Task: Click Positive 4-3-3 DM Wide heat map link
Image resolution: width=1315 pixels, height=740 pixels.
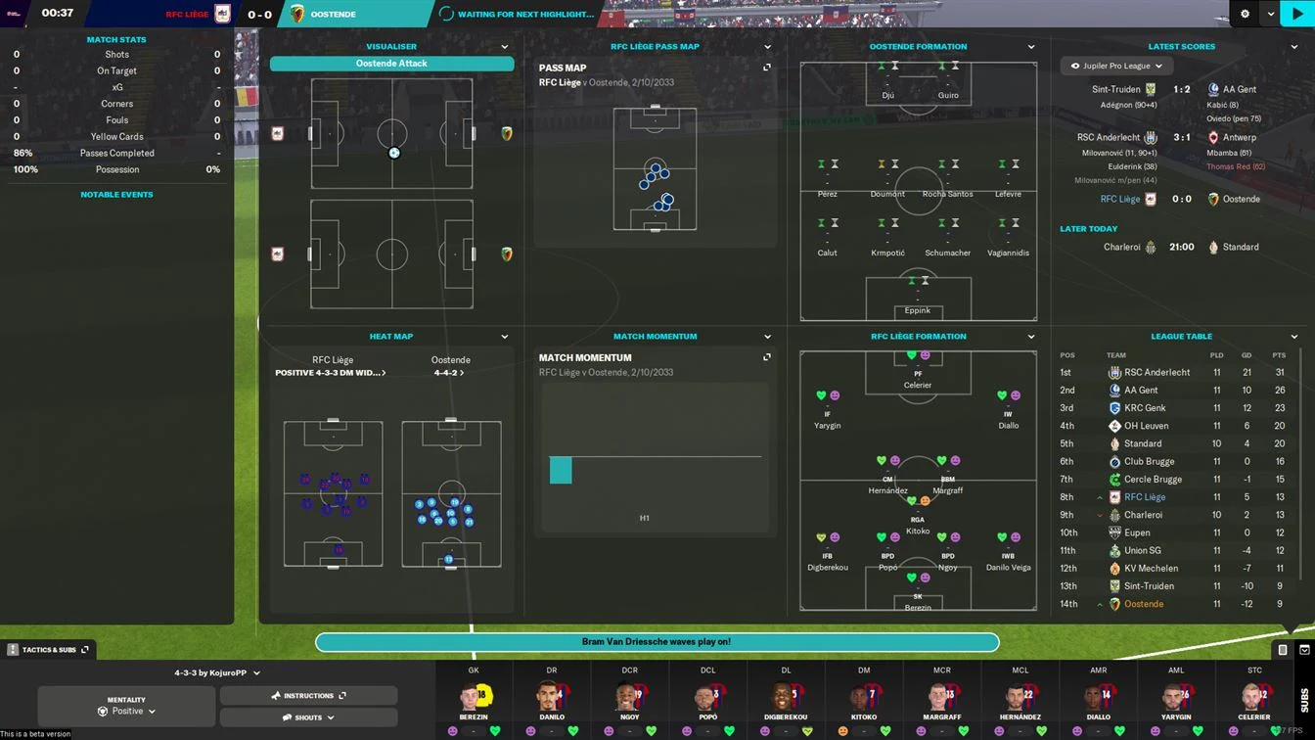Action: coord(331,373)
